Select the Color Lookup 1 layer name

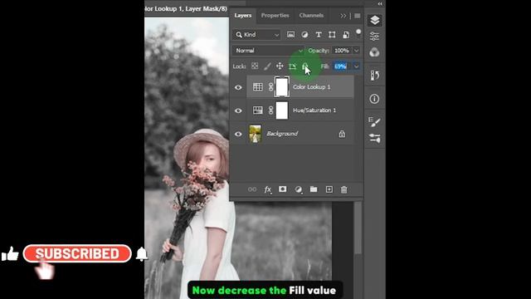coord(312,87)
